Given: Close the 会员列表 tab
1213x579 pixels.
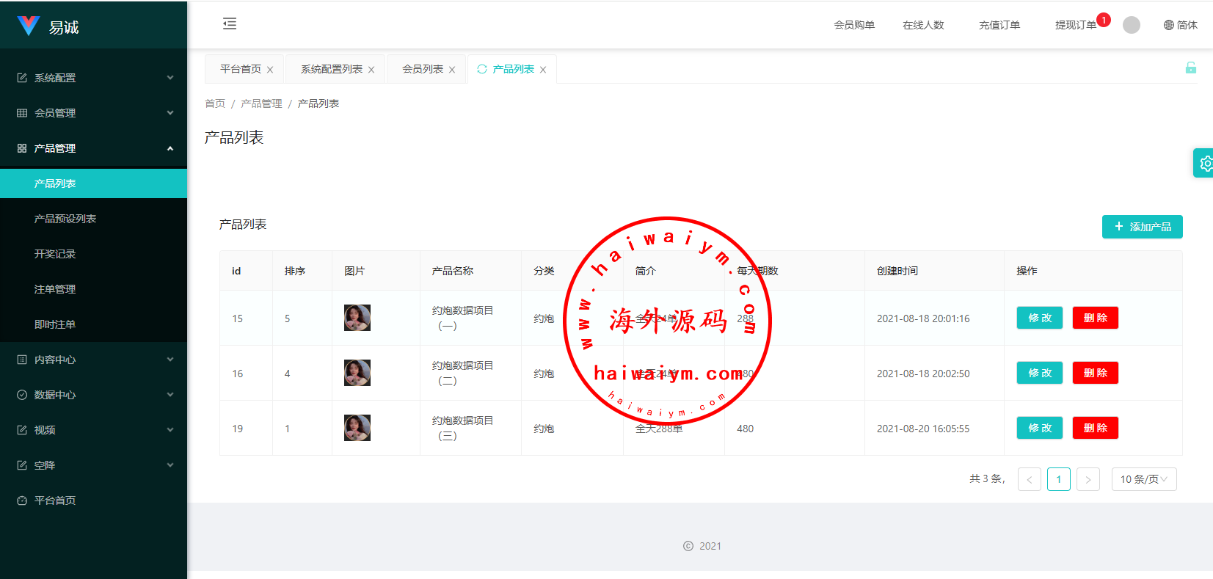Looking at the screenshot, I should [452, 70].
